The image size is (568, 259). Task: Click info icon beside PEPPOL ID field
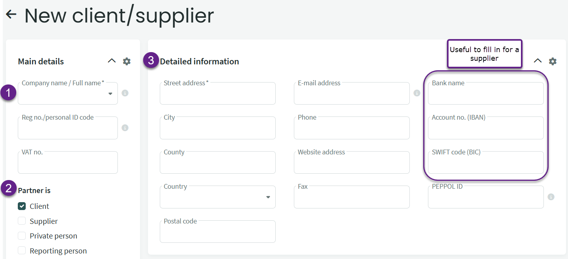(551, 197)
